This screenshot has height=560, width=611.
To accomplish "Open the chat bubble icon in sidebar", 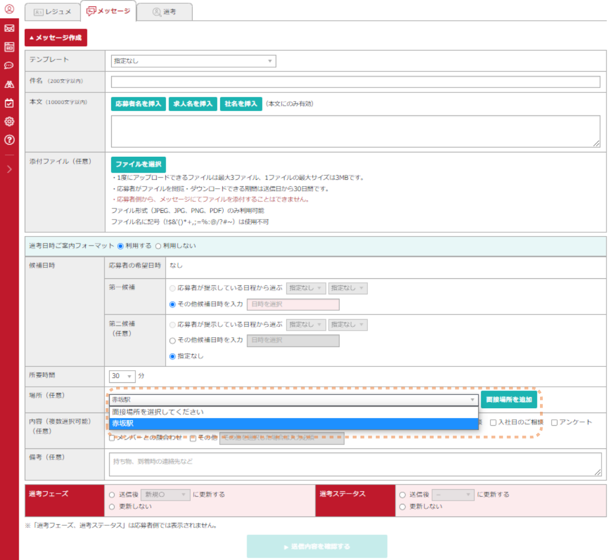I will [9, 65].
